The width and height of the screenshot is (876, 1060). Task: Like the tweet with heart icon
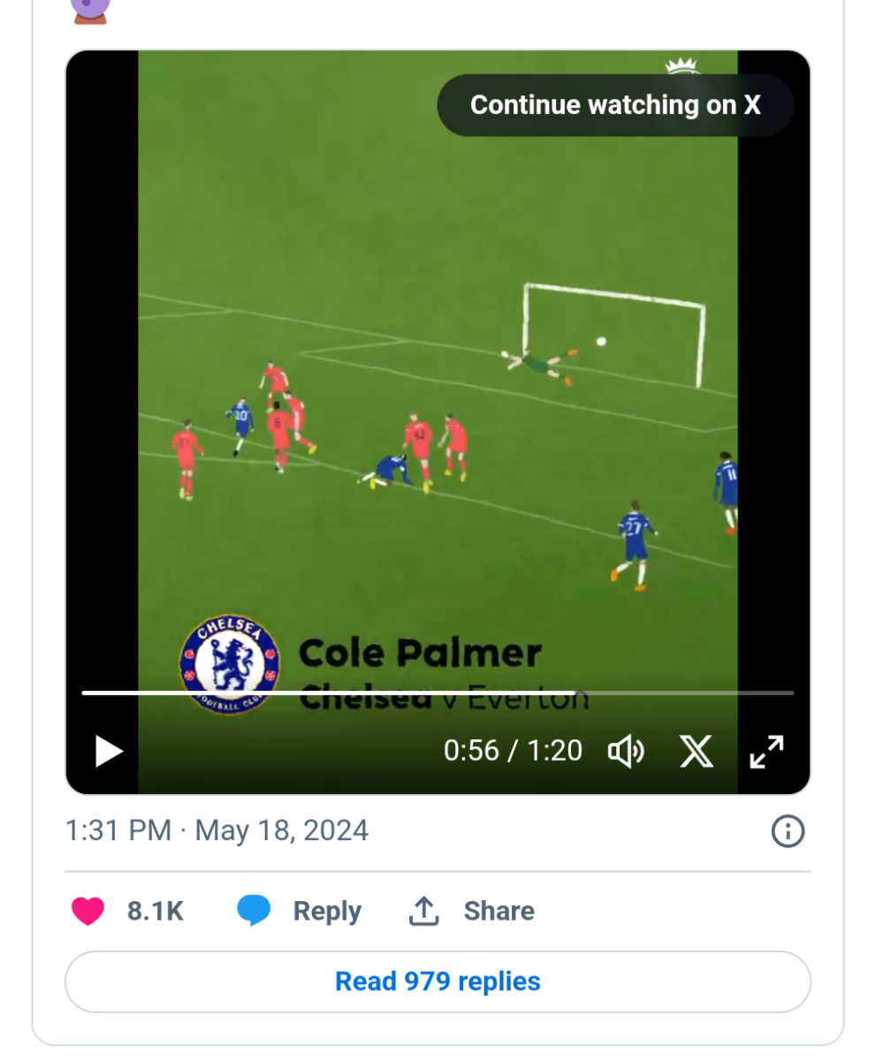(88, 911)
